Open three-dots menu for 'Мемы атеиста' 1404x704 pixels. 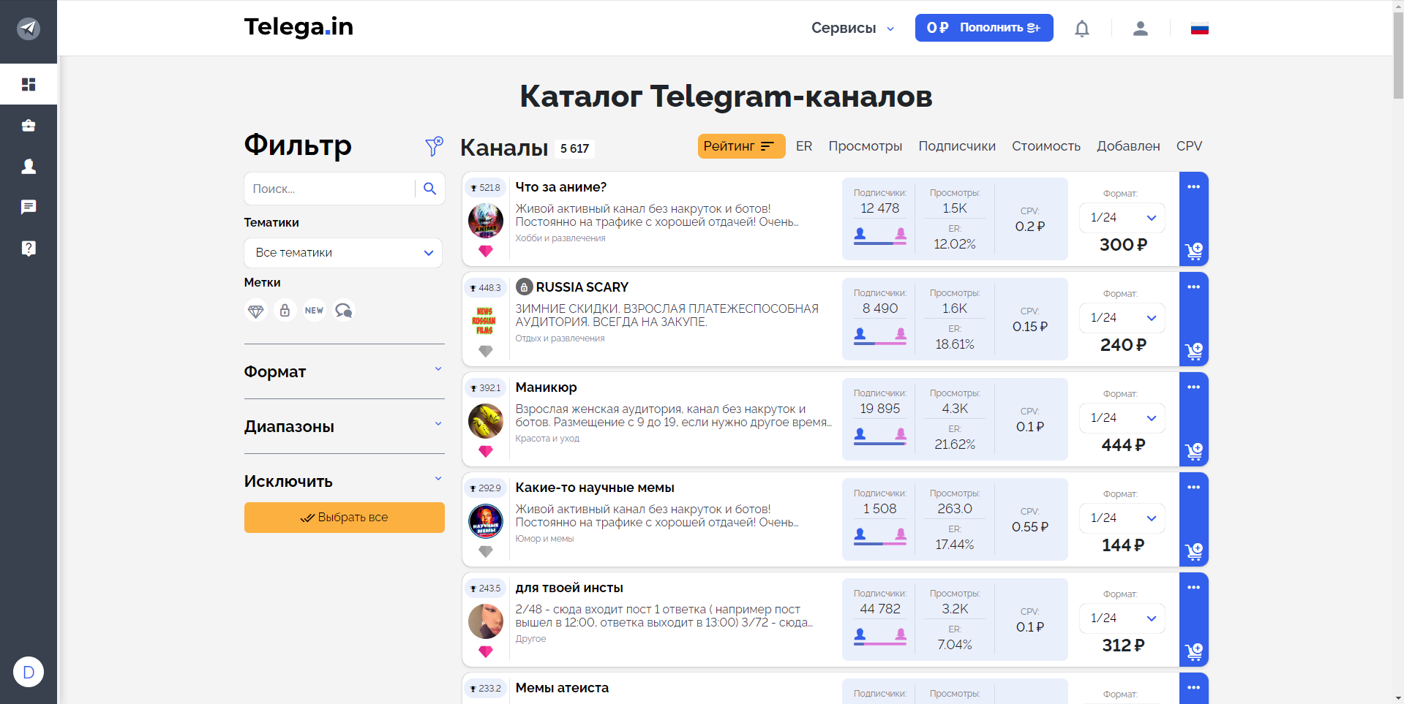click(1194, 688)
